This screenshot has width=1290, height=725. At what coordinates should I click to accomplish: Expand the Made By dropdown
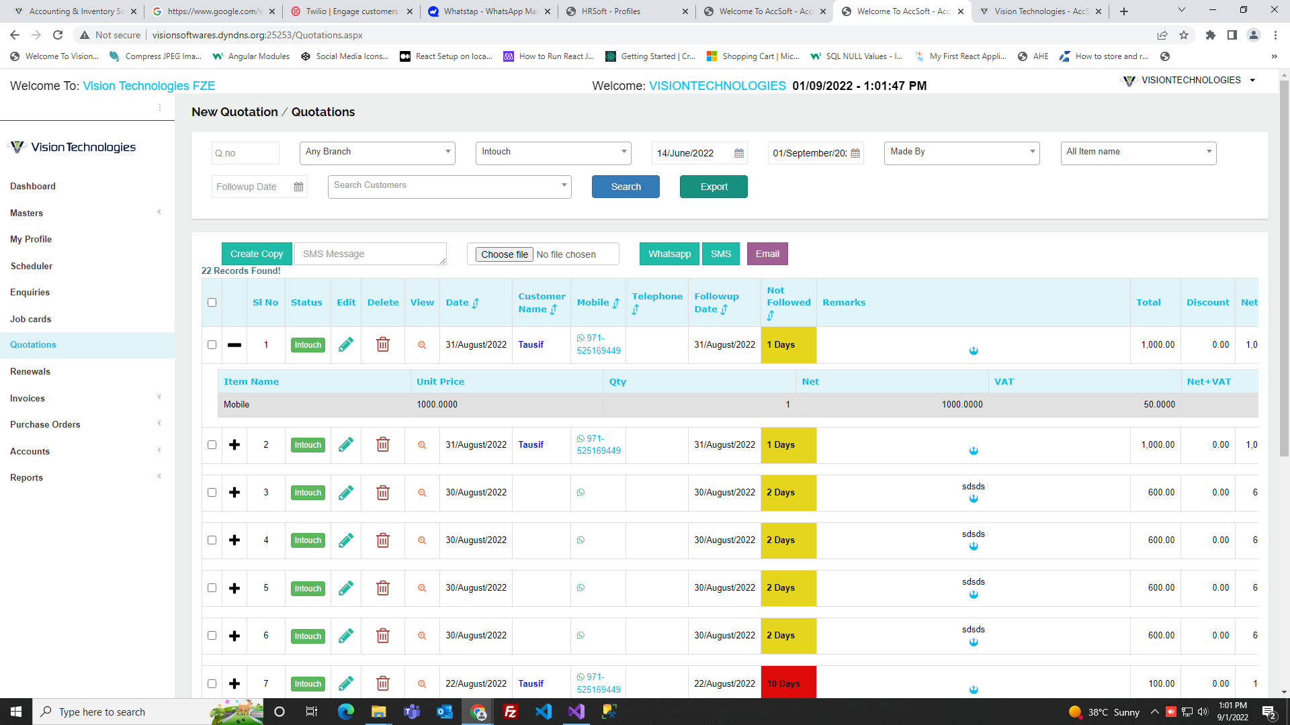click(961, 152)
